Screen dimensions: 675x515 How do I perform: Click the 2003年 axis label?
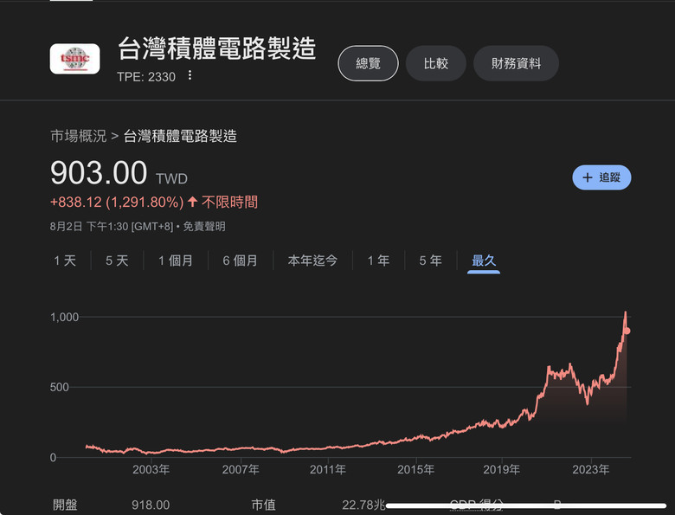pyautogui.click(x=151, y=469)
